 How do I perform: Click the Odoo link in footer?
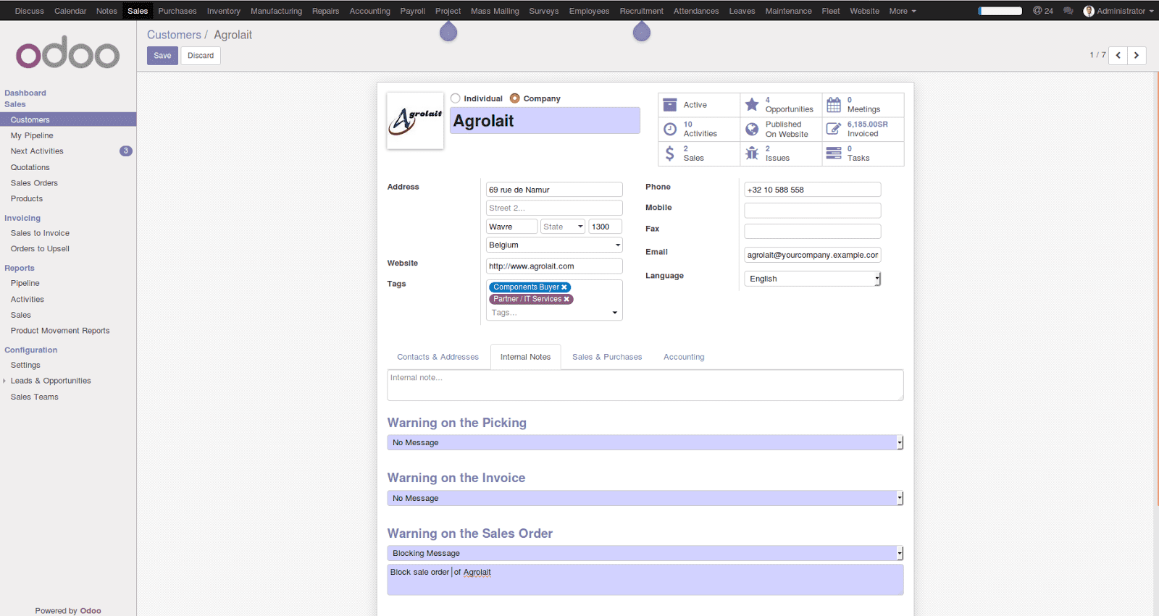pos(91,611)
